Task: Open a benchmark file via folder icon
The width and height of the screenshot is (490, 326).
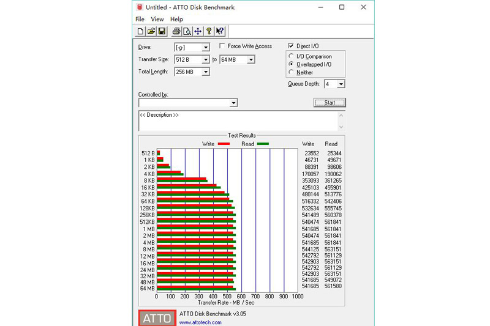Action: coord(151,31)
